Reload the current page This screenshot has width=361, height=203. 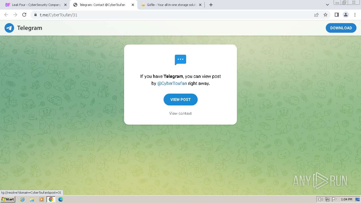(24, 15)
